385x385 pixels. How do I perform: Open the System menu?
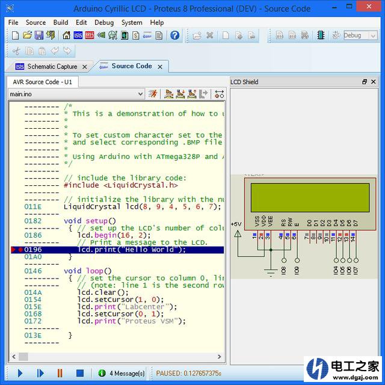(x=132, y=23)
